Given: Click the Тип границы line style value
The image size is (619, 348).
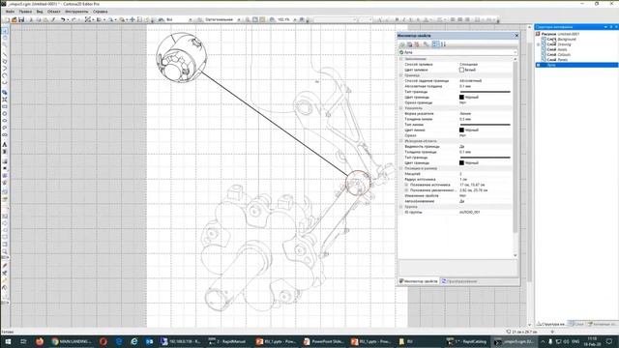Looking at the screenshot, I should [486, 92].
